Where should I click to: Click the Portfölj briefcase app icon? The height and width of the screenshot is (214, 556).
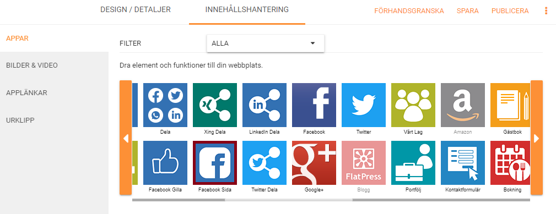(x=413, y=163)
